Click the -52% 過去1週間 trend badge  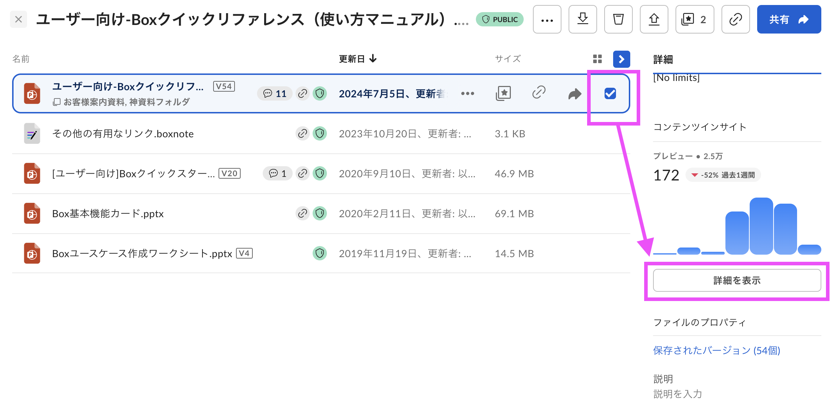pyautogui.click(x=723, y=175)
